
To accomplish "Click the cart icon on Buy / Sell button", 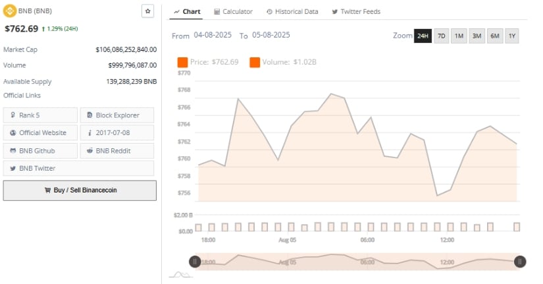I will pyautogui.click(x=47, y=190).
